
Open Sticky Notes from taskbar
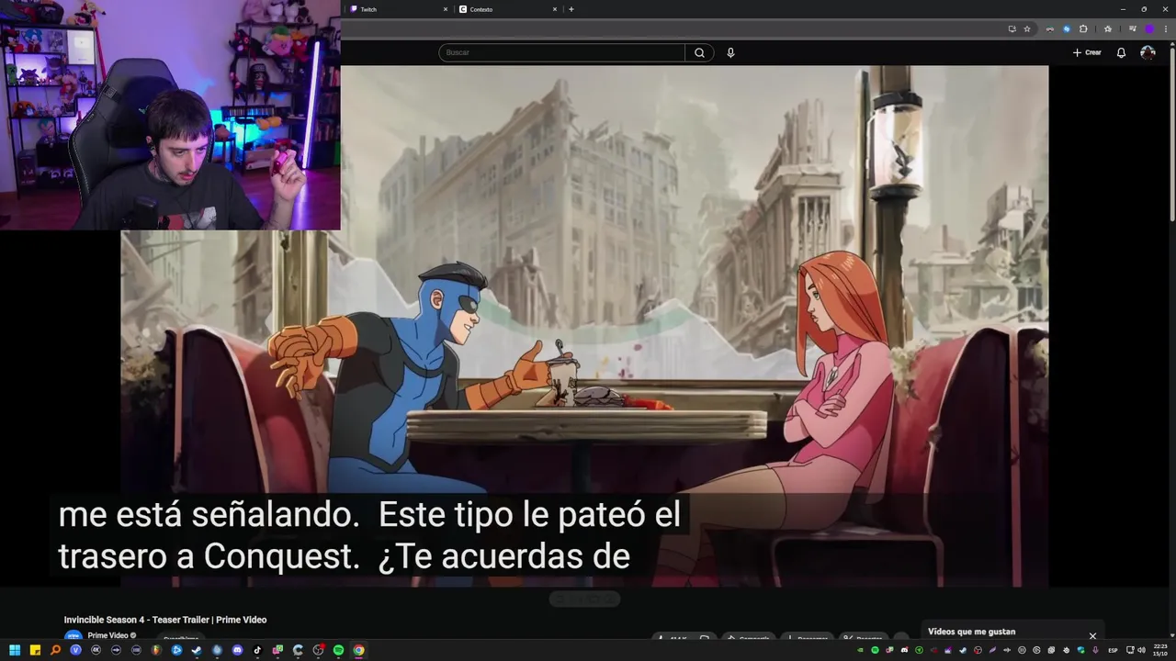point(35,650)
